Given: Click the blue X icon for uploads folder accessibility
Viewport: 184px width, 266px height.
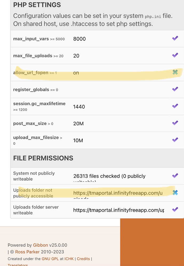Looking at the screenshot, I should tap(175, 192).
